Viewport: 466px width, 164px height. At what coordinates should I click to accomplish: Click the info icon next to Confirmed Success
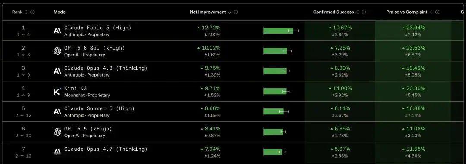pos(364,12)
